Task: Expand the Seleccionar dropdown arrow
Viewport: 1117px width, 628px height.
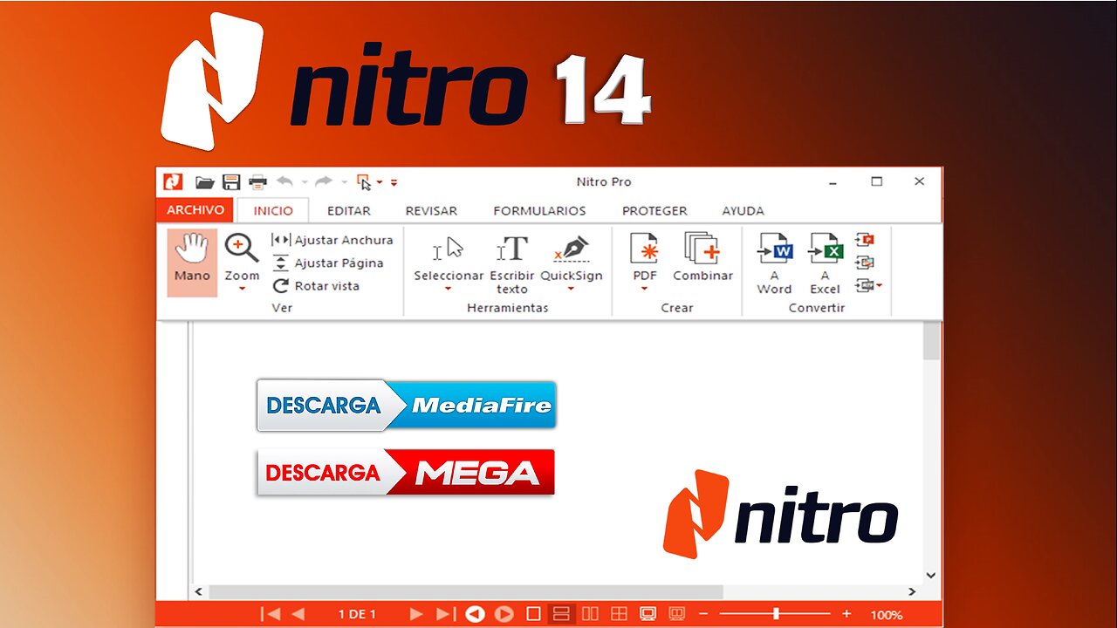Action: click(449, 290)
